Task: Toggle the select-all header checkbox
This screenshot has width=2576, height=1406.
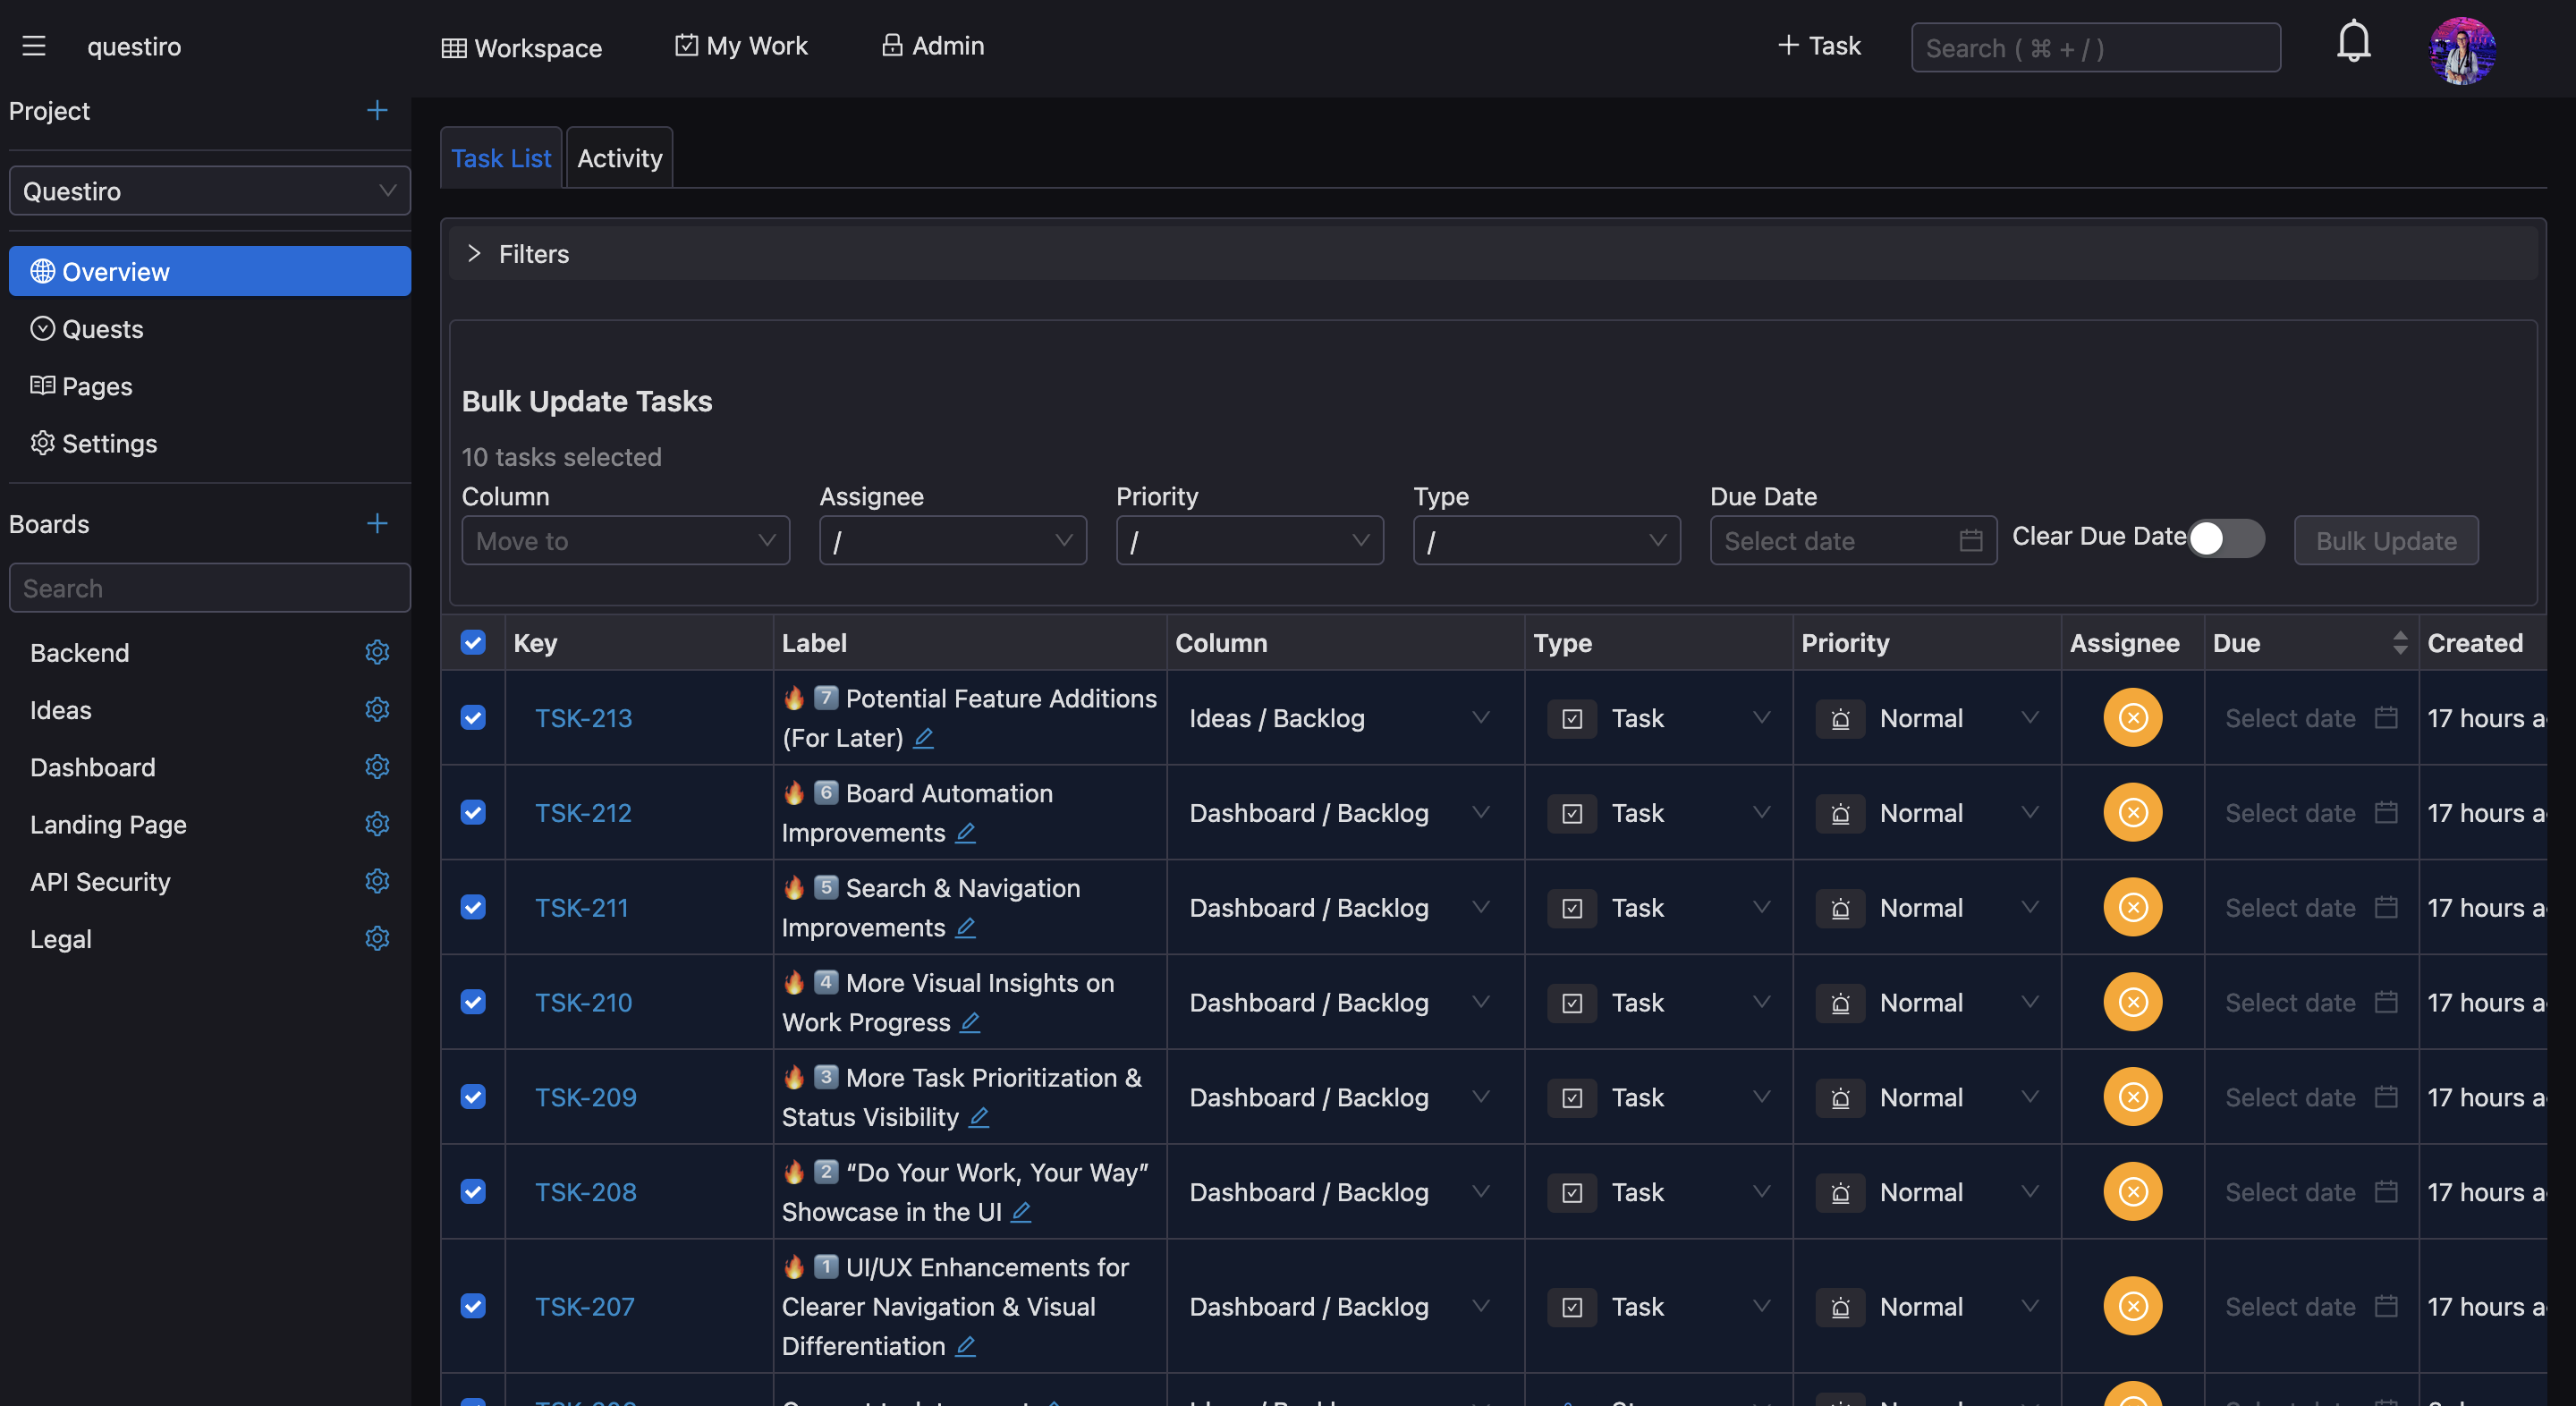Action: [473, 642]
